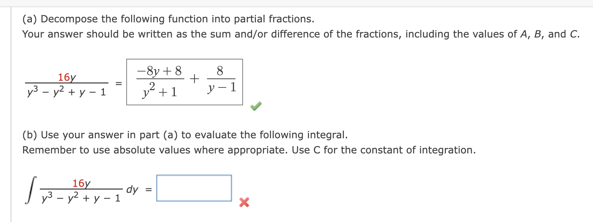Click the empty answer field for the integral
The image size is (593, 222).
(x=194, y=188)
